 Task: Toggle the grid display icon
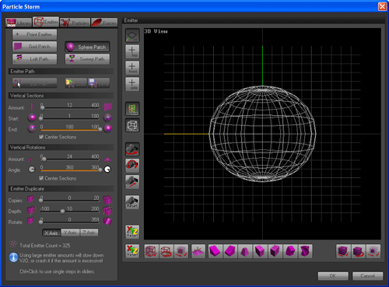(x=132, y=109)
